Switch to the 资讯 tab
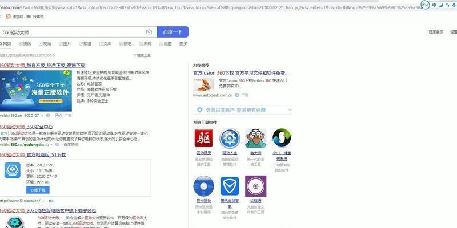The height and width of the screenshot is (228, 457). 25,44
